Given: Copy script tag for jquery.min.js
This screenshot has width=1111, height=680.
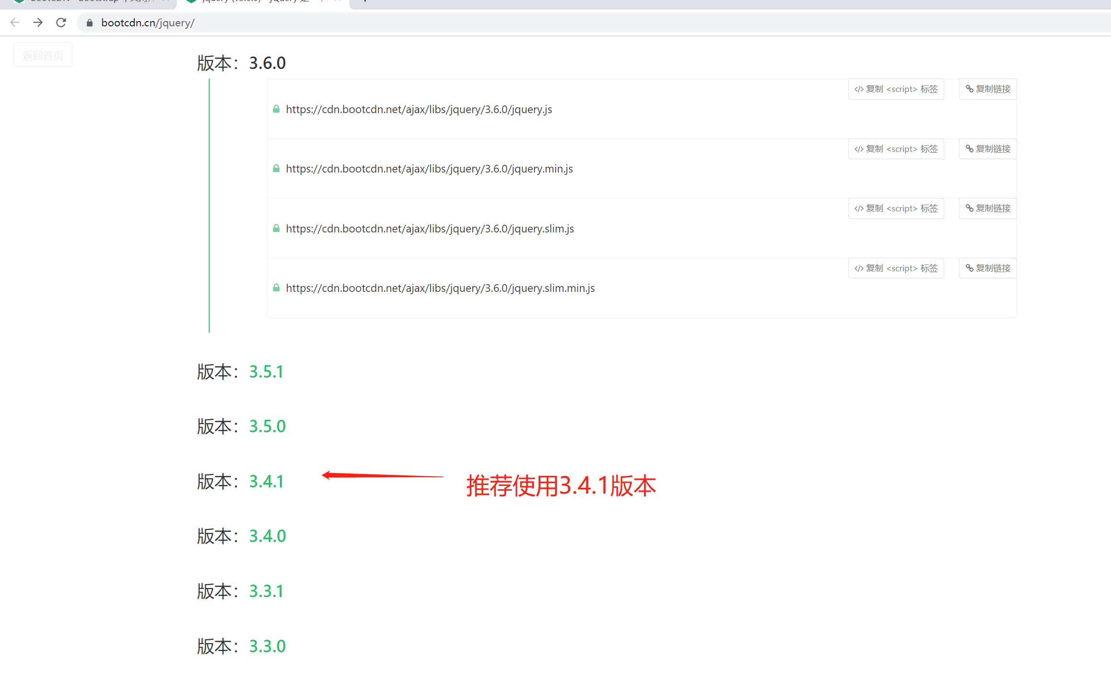Looking at the screenshot, I should [x=896, y=149].
